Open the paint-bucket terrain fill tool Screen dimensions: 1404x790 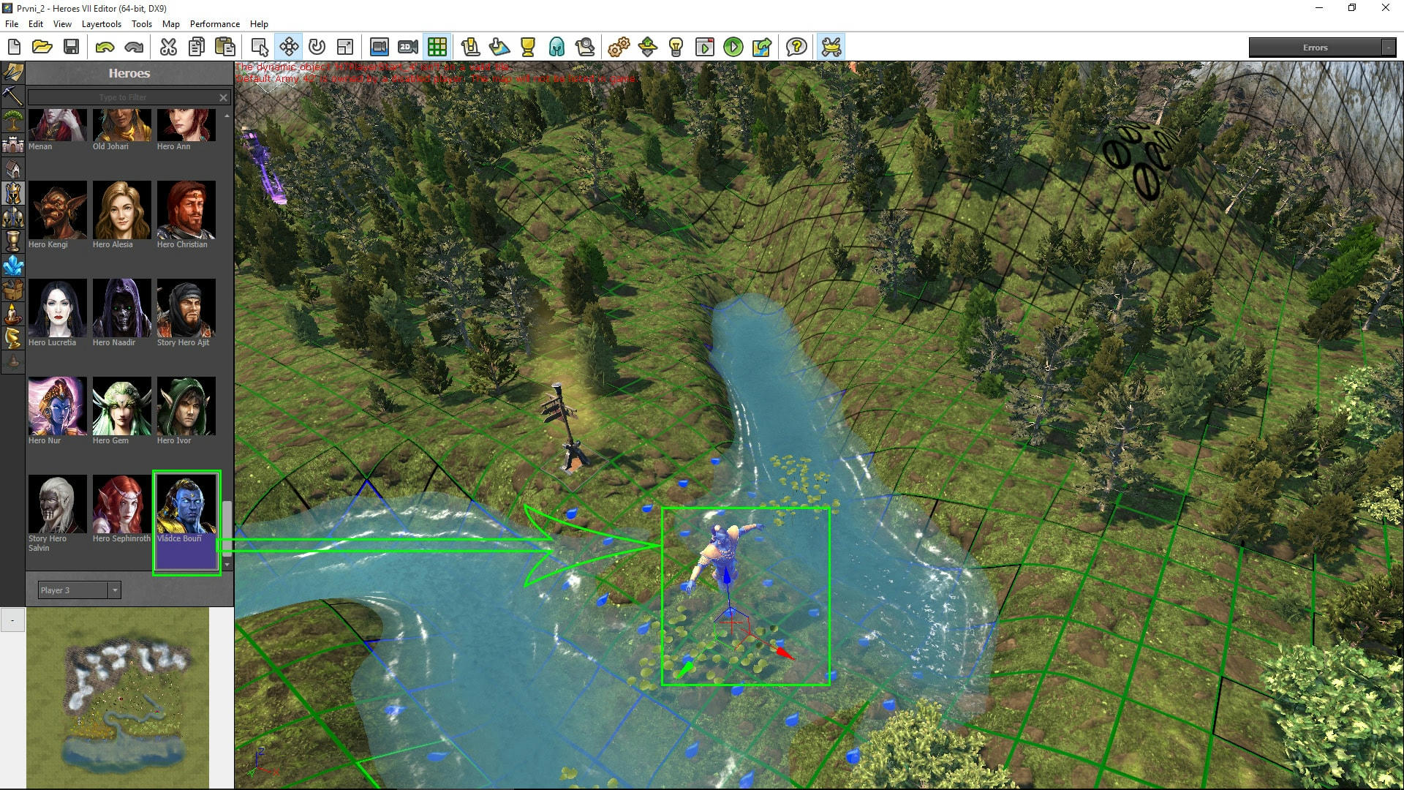pyautogui.click(x=499, y=48)
